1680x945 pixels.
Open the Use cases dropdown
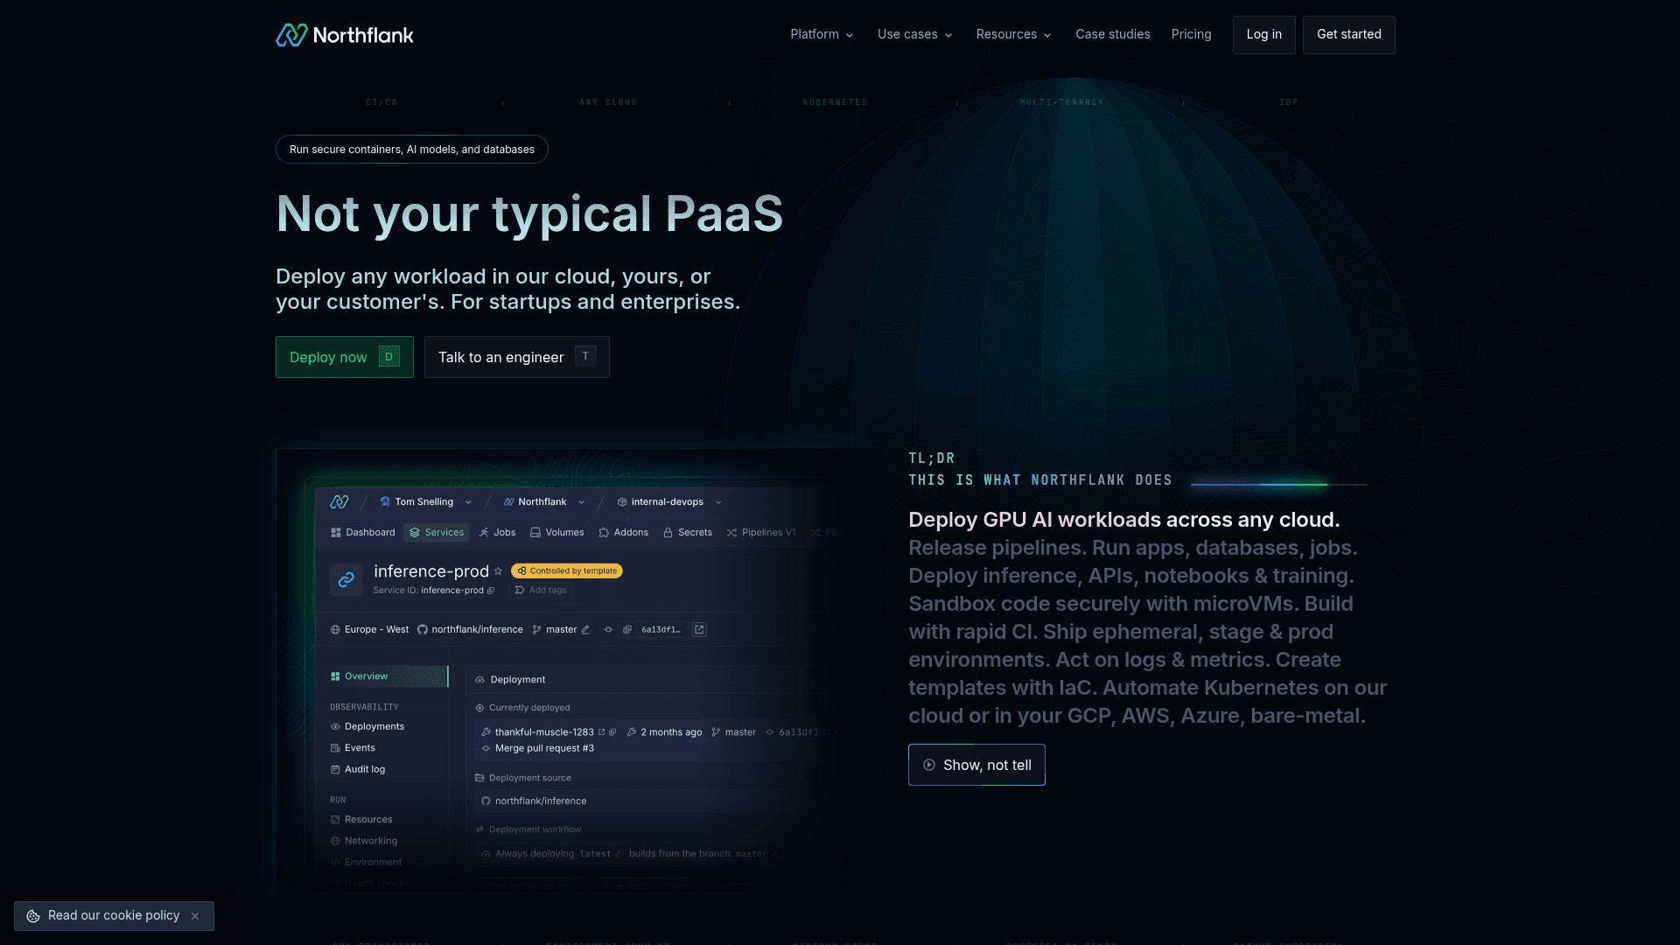[913, 34]
